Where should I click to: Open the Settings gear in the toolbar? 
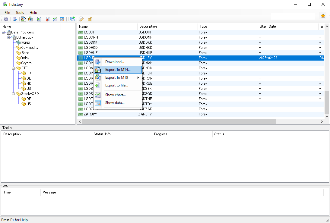tap(6, 19)
